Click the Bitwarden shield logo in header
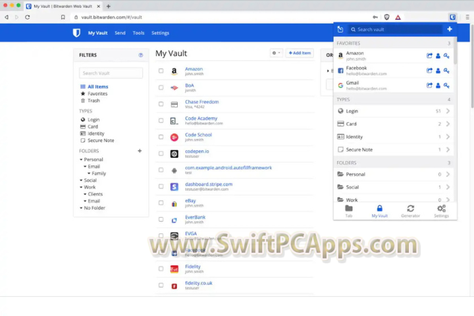The image size is (474, 316). point(76,33)
